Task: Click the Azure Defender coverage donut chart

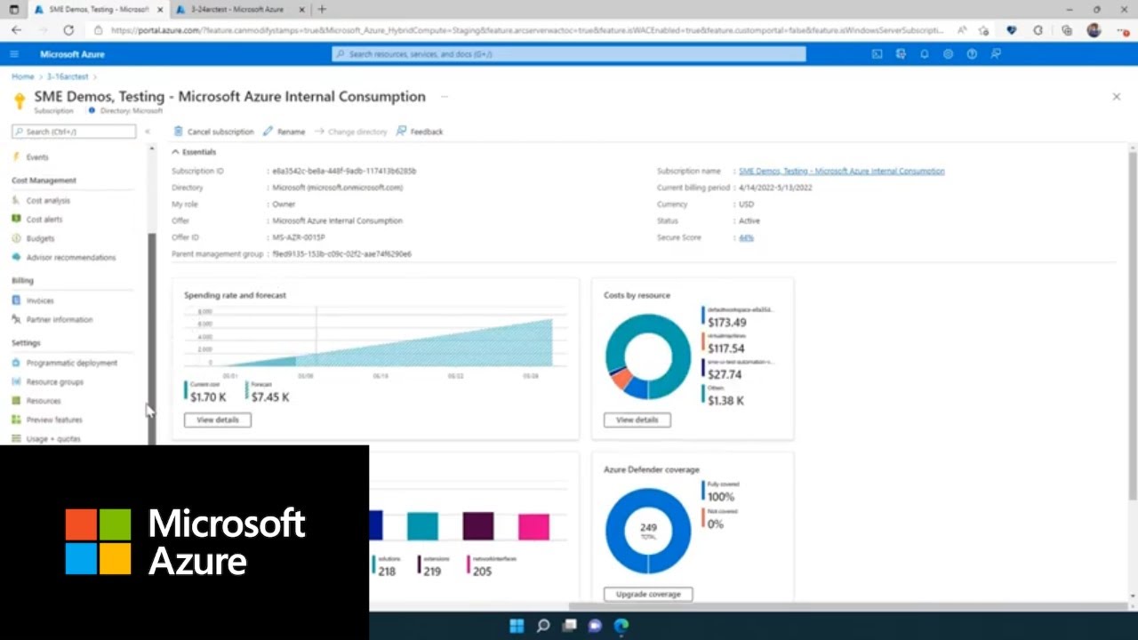Action: click(647, 531)
